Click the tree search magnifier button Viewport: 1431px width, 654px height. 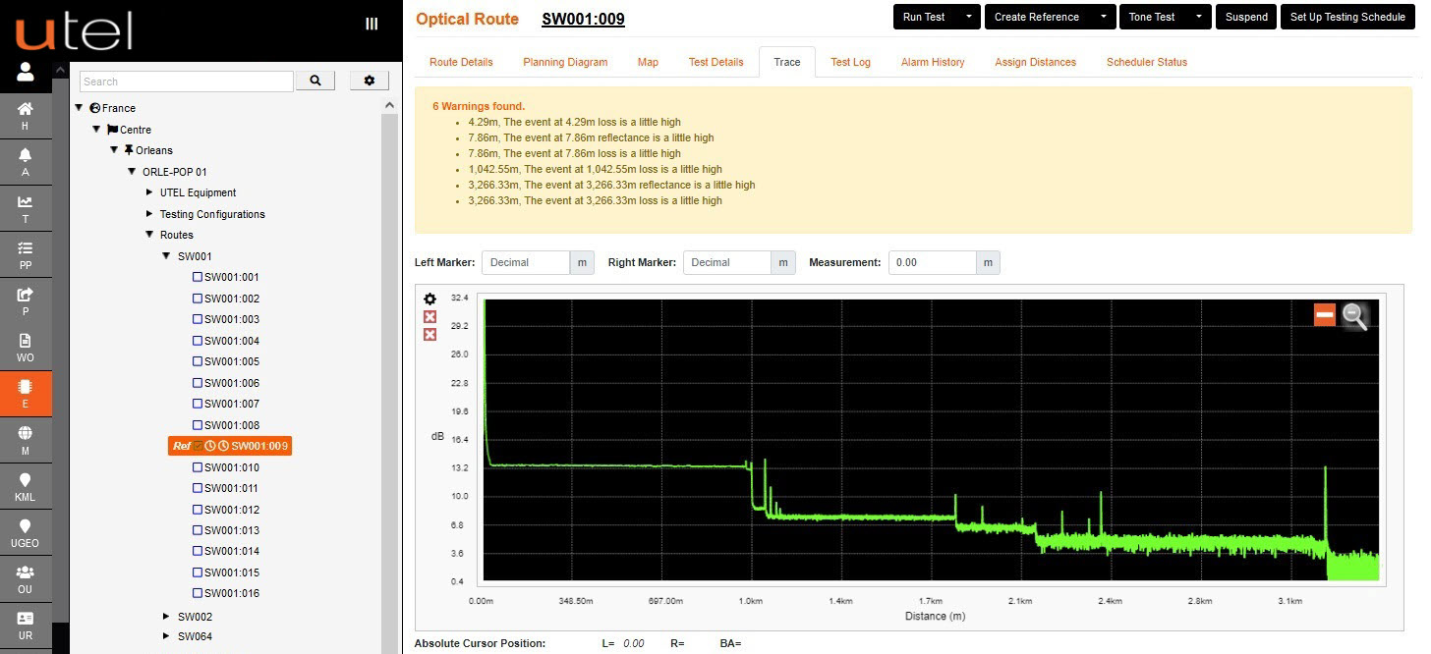(x=315, y=81)
